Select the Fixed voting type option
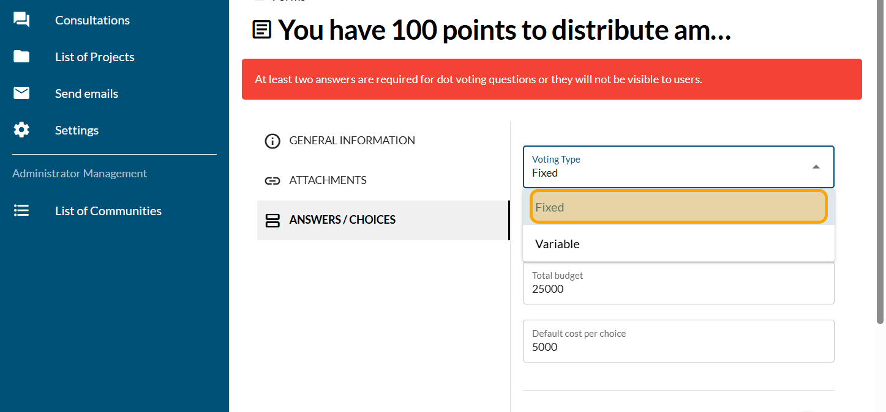The image size is (886, 412). pyautogui.click(x=678, y=207)
